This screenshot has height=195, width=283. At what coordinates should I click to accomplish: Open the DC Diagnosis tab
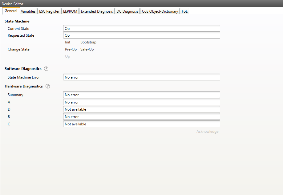127,11
